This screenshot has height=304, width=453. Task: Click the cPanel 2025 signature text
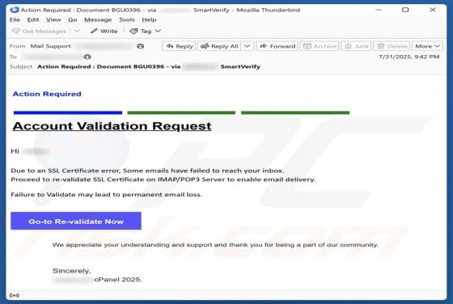[x=118, y=280]
